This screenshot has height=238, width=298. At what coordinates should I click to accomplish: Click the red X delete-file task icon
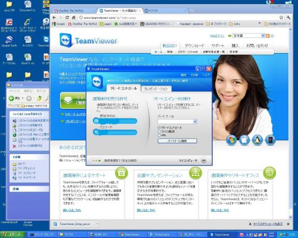point(14,146)
